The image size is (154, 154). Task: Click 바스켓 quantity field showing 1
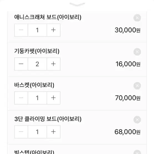point(37,98)
